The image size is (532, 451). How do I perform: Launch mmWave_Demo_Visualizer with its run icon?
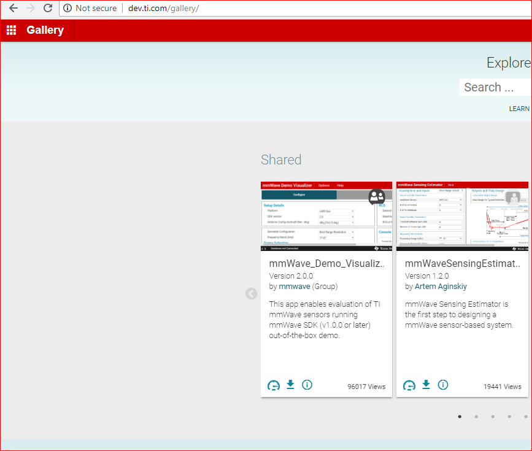pos(274,385)
